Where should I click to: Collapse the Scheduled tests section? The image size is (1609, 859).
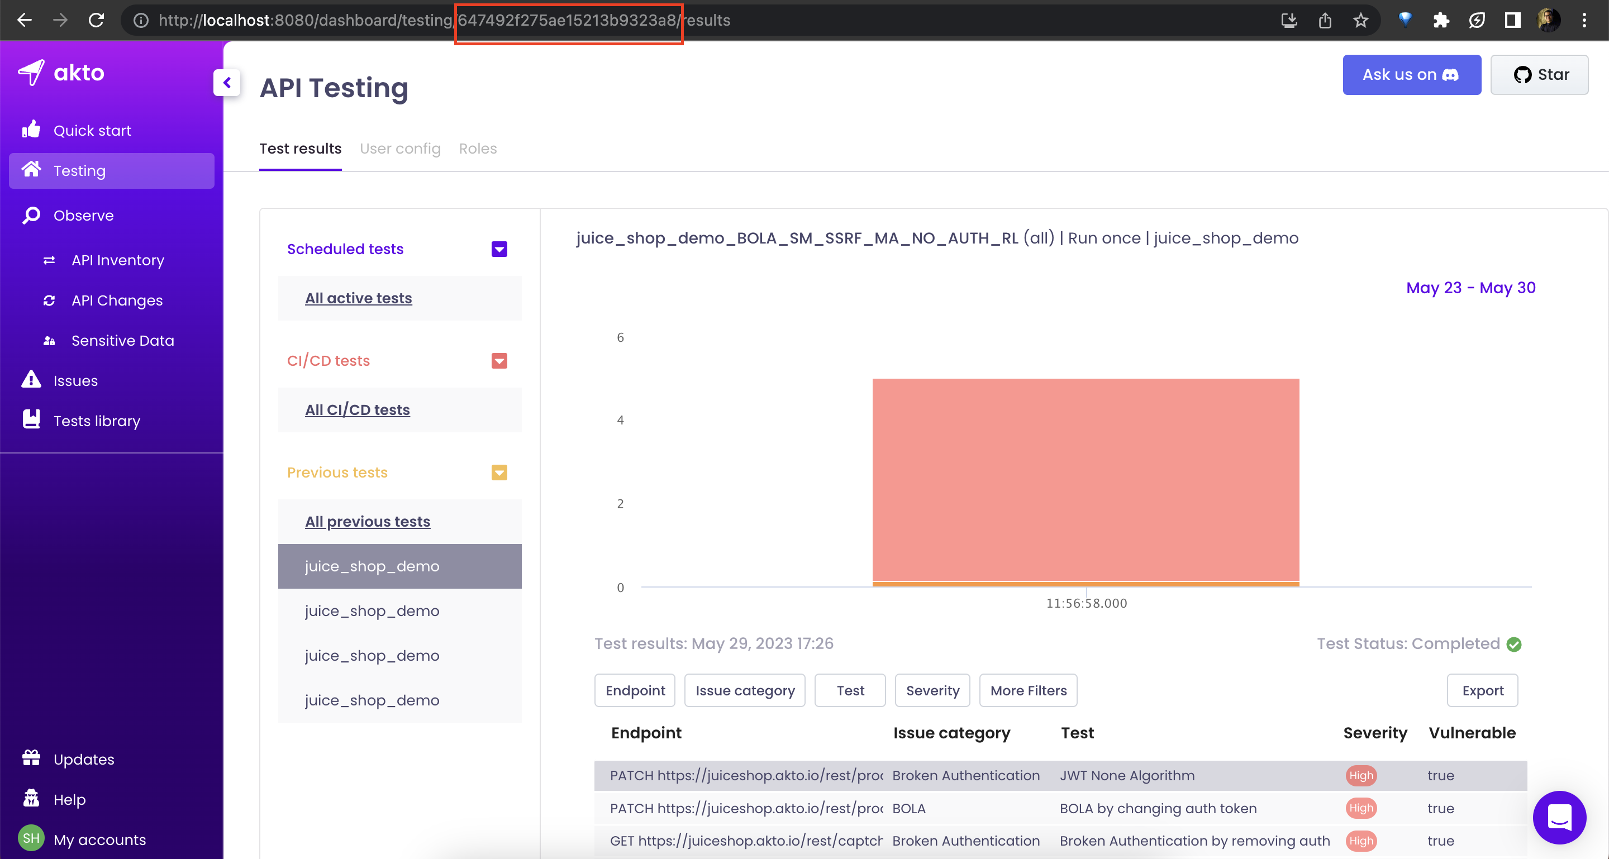point(498,249)
